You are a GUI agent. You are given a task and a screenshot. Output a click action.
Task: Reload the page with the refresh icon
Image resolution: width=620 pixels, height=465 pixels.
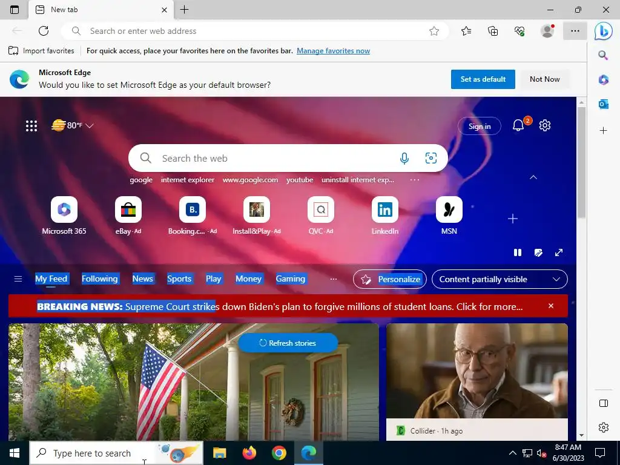pos(44,31)
